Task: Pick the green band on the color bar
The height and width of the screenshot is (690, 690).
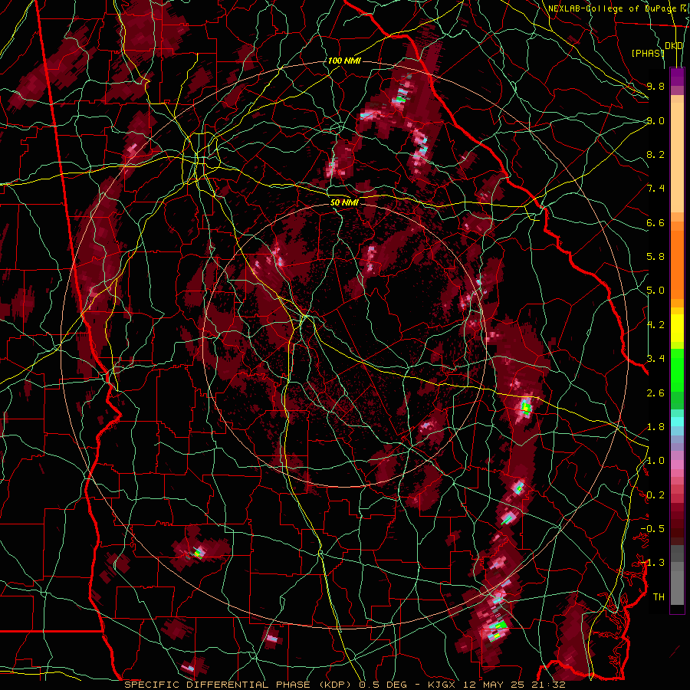Action: tap(677, 370)
